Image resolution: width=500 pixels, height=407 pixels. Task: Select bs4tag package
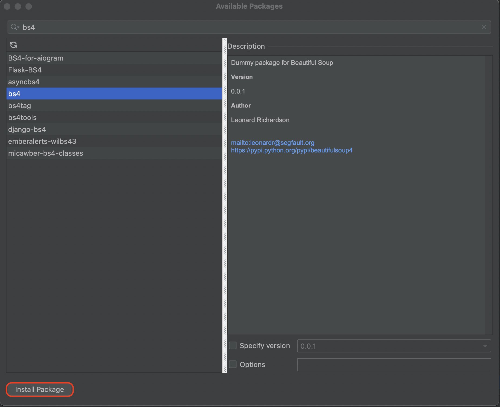click(x=114, y=106)
